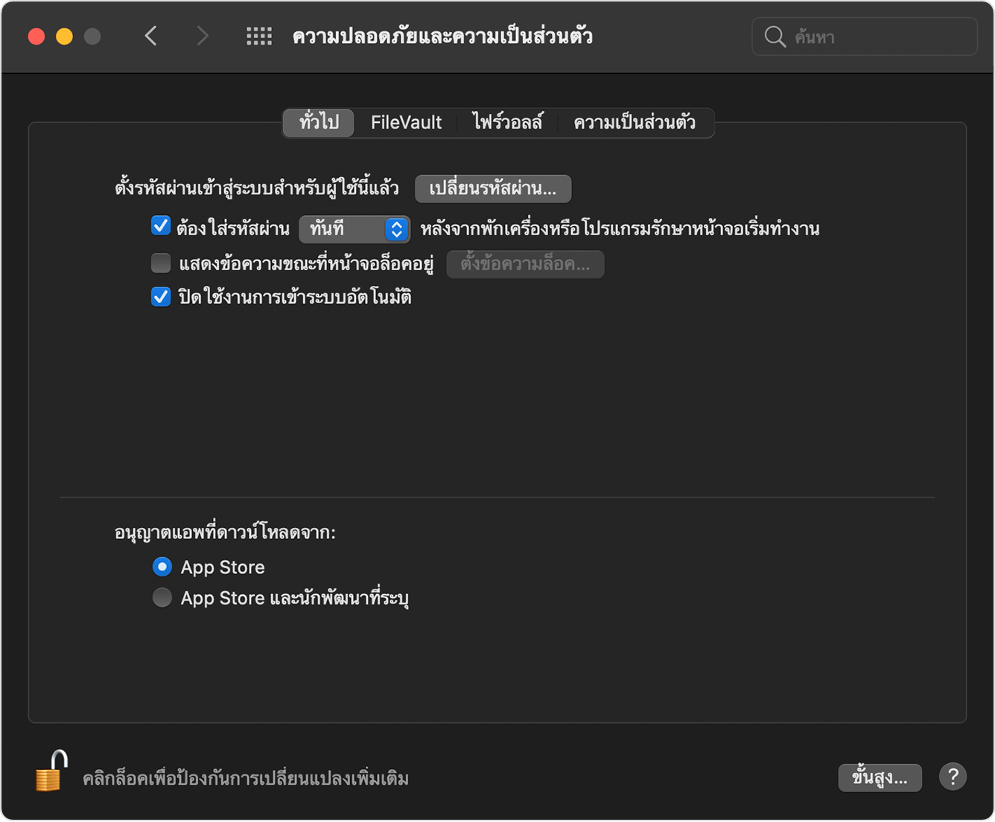995x822 pixels.
Task: Select App Store และนักพัฒนาที่ระบุ radio button
Action: (162, 597)
